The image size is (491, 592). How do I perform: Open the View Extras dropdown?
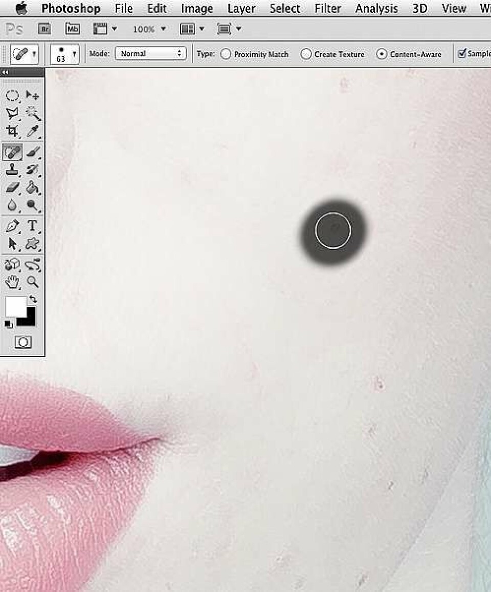105,29
